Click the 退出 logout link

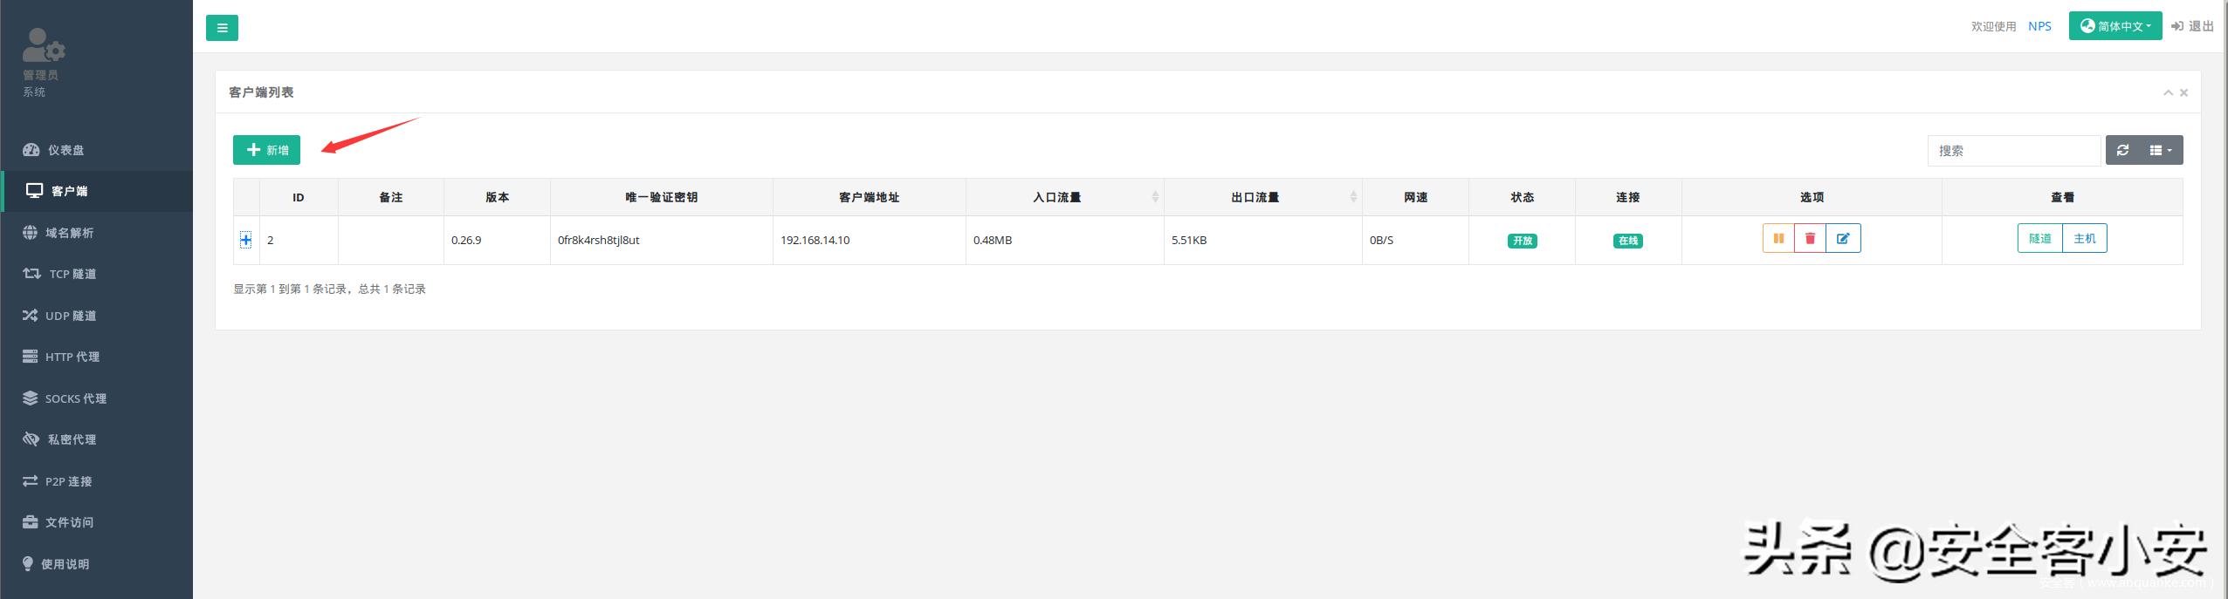pos(2192,26)
